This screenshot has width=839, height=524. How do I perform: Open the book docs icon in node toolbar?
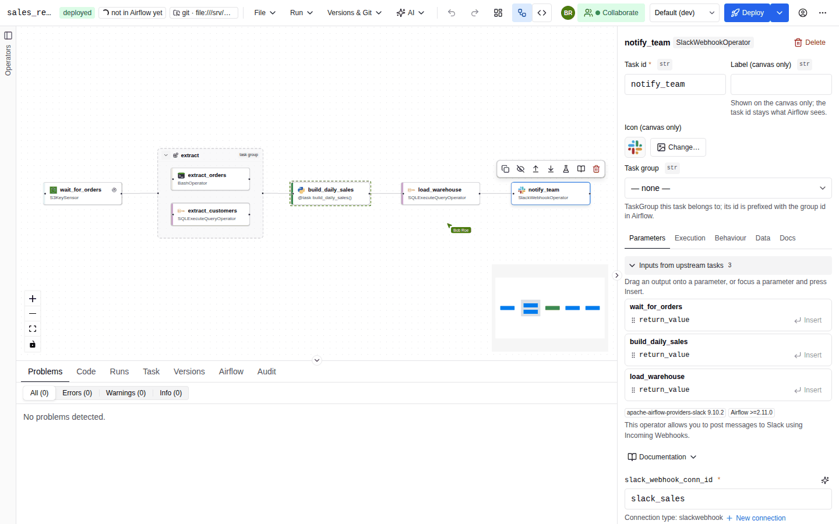[581, 169]
